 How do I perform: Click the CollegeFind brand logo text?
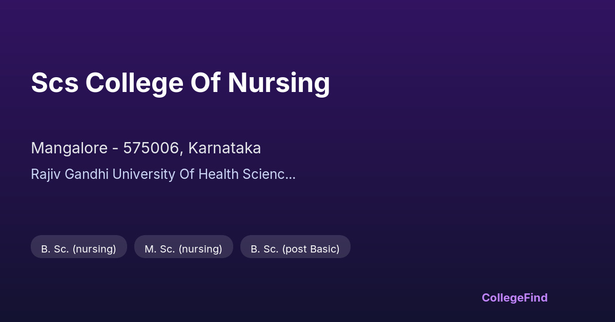[x=514, y=297]
